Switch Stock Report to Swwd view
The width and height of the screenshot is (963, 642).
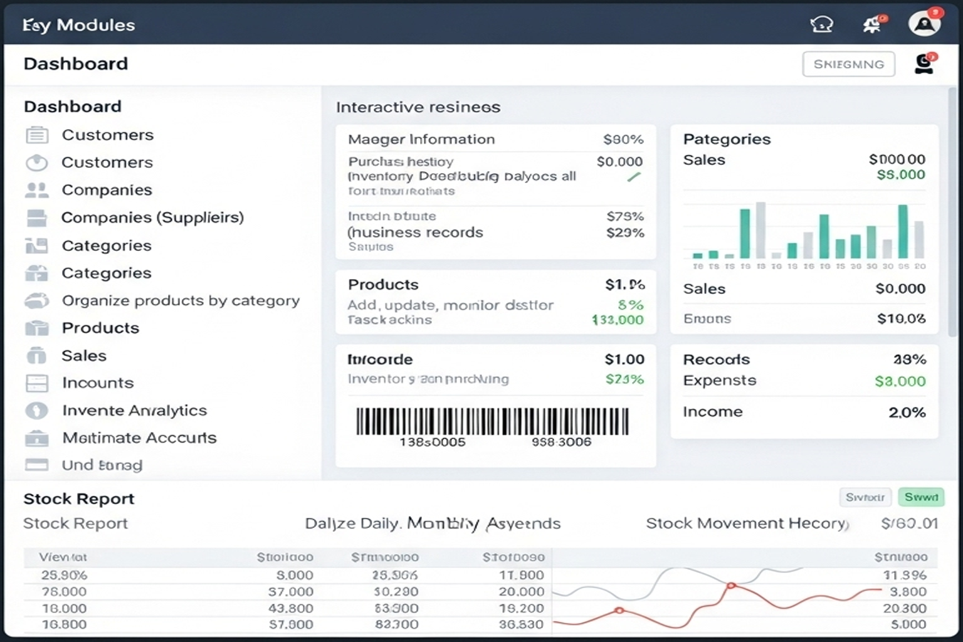(x=921, y=497)
